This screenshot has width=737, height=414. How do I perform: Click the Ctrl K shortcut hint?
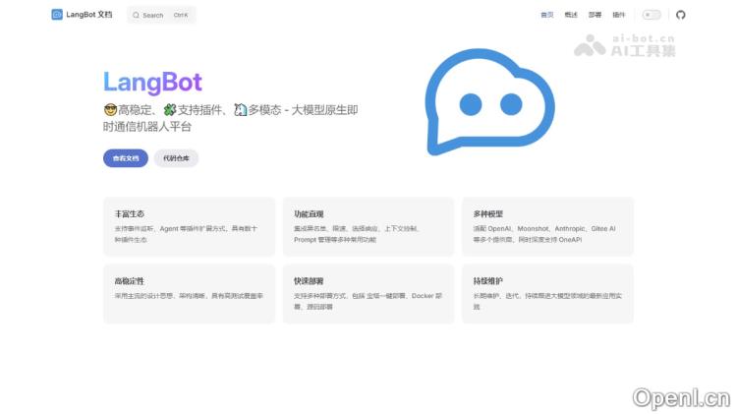point(181,15)
